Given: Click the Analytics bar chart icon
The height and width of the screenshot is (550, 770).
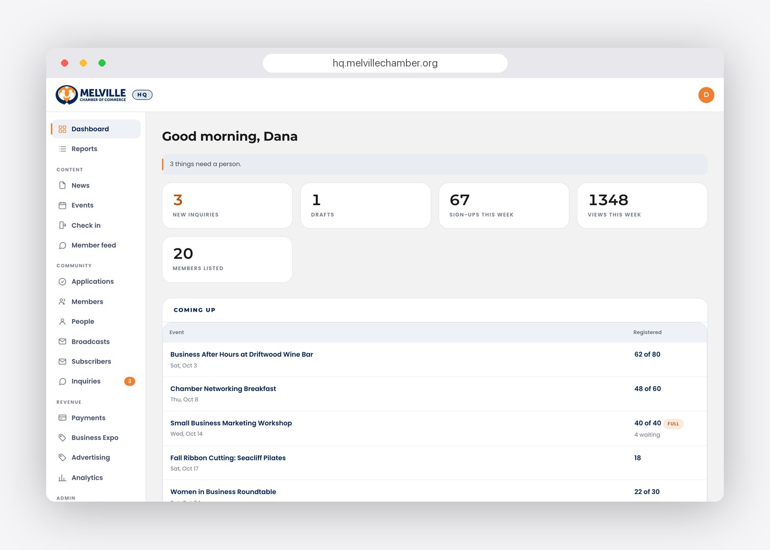Looking at the screenshot, I should click(62, 478).
